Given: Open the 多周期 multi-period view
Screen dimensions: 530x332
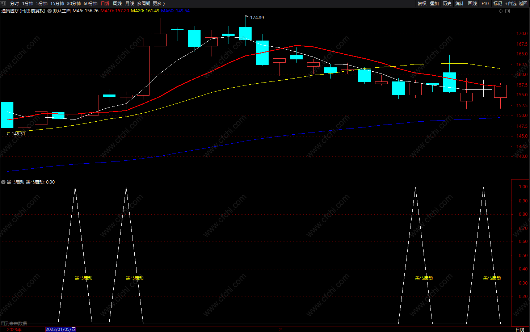Looking at the screenshot, I should pos(143,3).
